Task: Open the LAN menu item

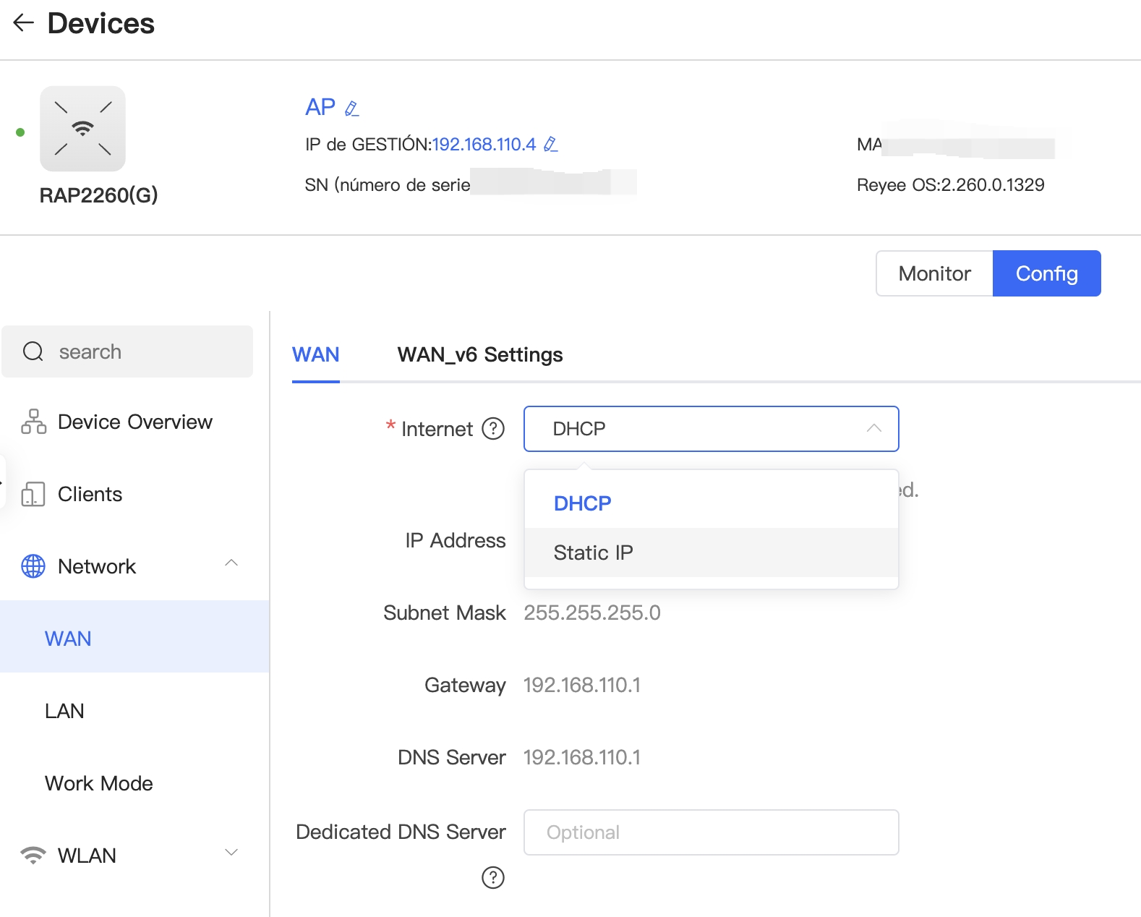Action: coord(64,711)
